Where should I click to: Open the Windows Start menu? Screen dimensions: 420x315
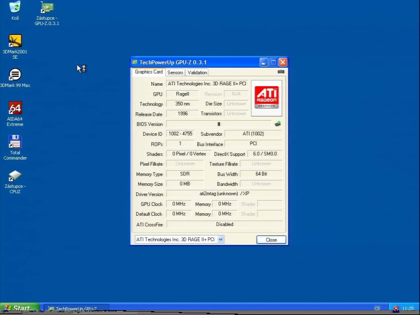19,308
